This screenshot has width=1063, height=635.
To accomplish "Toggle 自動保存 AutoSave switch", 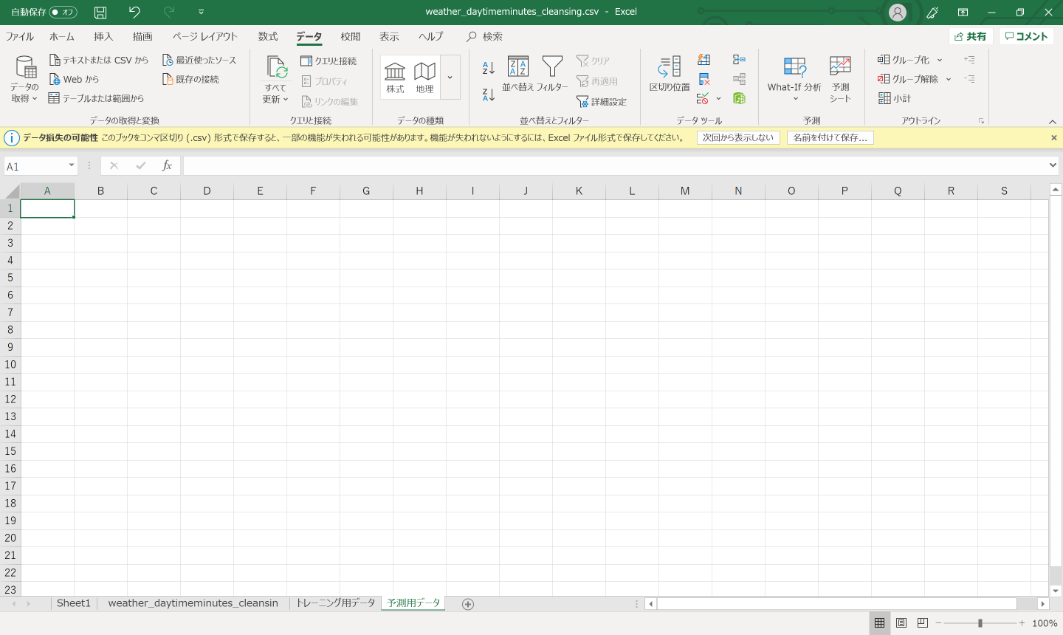I will click(63, 12).
